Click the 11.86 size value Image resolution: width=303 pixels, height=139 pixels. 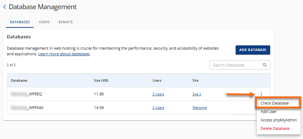click(99, 94)
